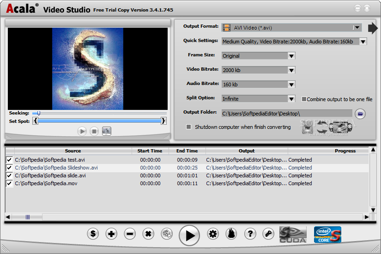Open the Frame Size dropdown
The image size is (381, 254).
291,56
